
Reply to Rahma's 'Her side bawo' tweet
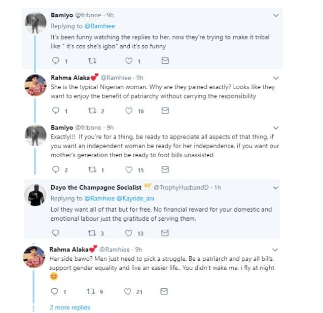57,291
